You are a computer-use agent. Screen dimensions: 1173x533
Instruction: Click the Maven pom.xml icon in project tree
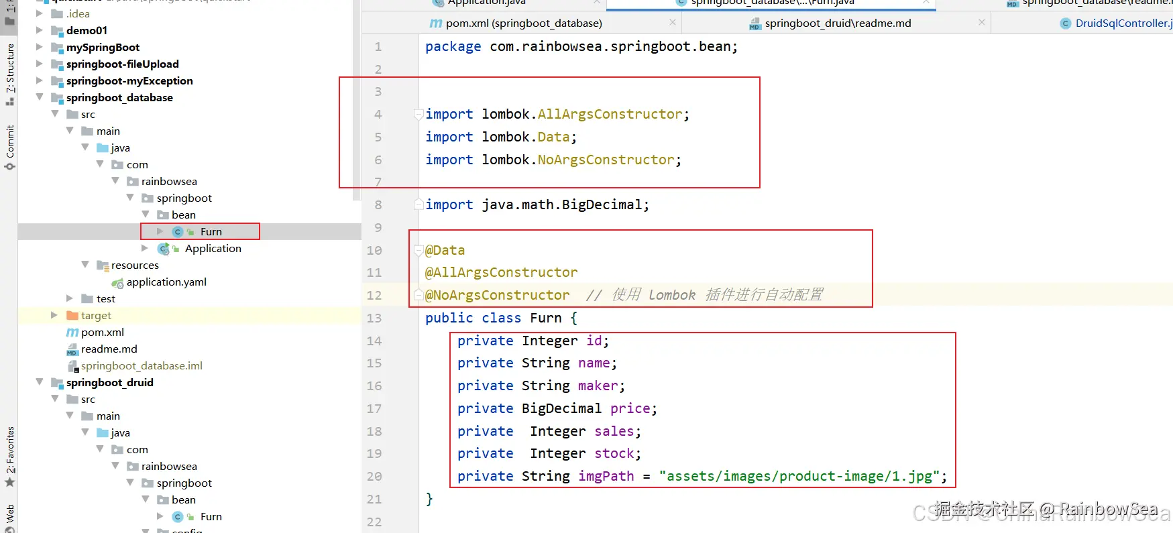(x=72, y=332)
